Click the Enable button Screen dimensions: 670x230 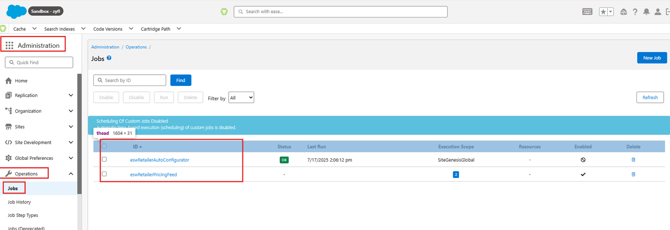tap(106, 97)
